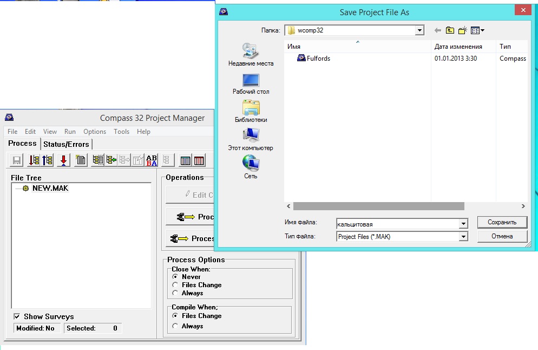Open the view menu dropdown arrow
538x350 pixels.
coord(482,30)
